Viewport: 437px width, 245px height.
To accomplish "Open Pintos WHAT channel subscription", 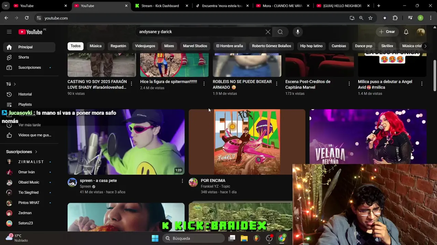I will pyautogui.click(x=29, y=203).
